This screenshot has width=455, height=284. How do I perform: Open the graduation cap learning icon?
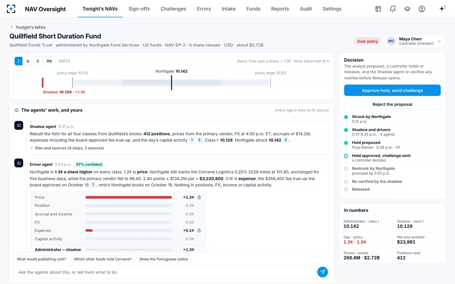click(407, 9)
